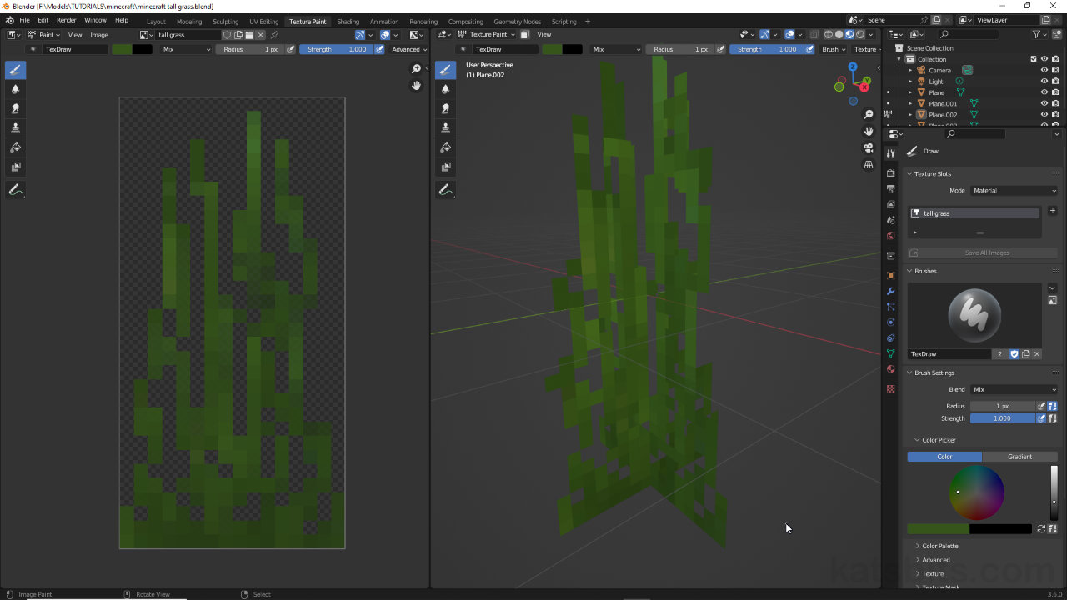Select the Annotate tool in image editor

pos(15,190)
